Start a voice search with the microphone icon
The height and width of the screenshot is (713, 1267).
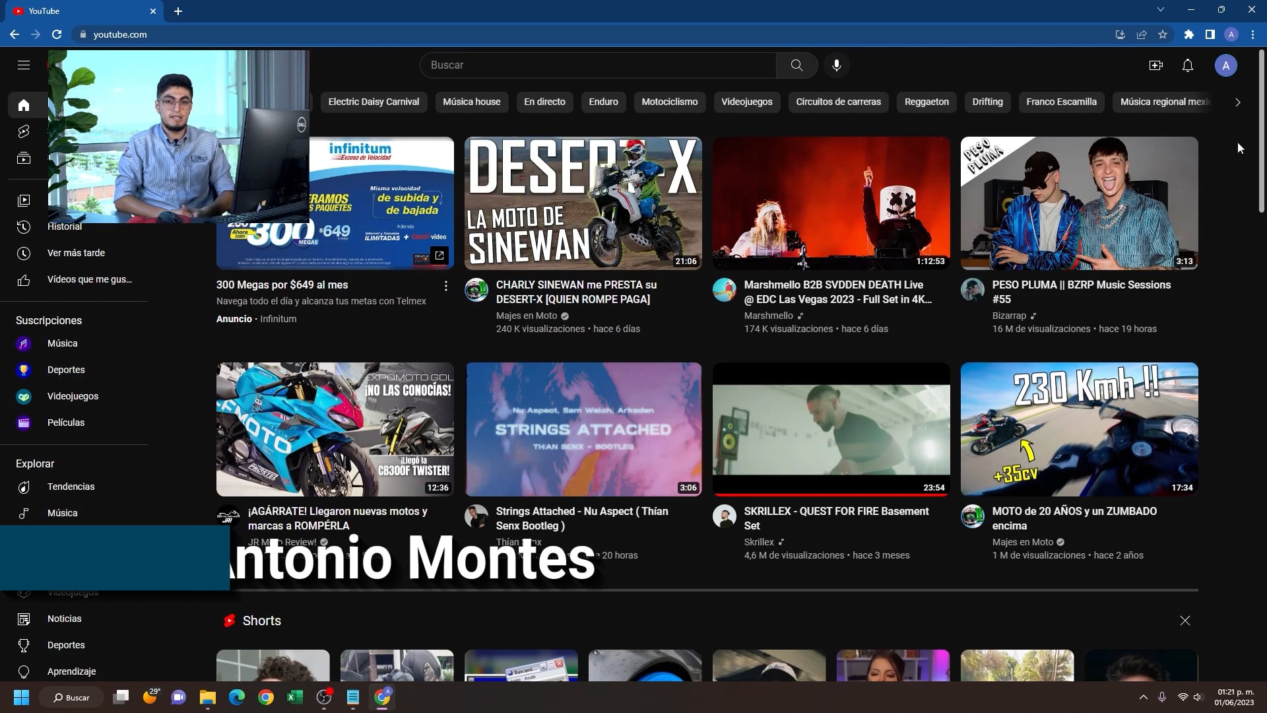[x=837, y=65]
